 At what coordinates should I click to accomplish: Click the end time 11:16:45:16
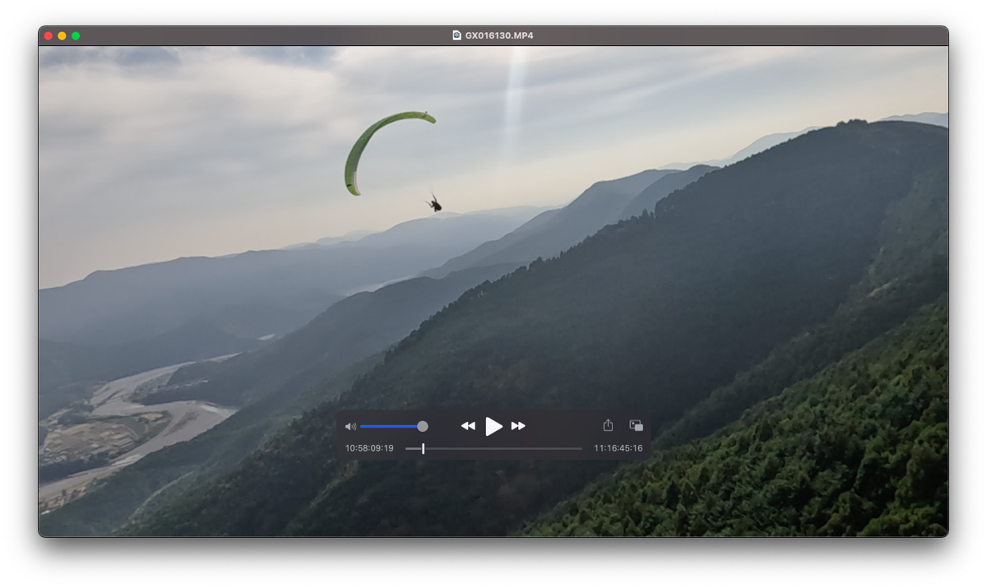[x=619, y=448]
